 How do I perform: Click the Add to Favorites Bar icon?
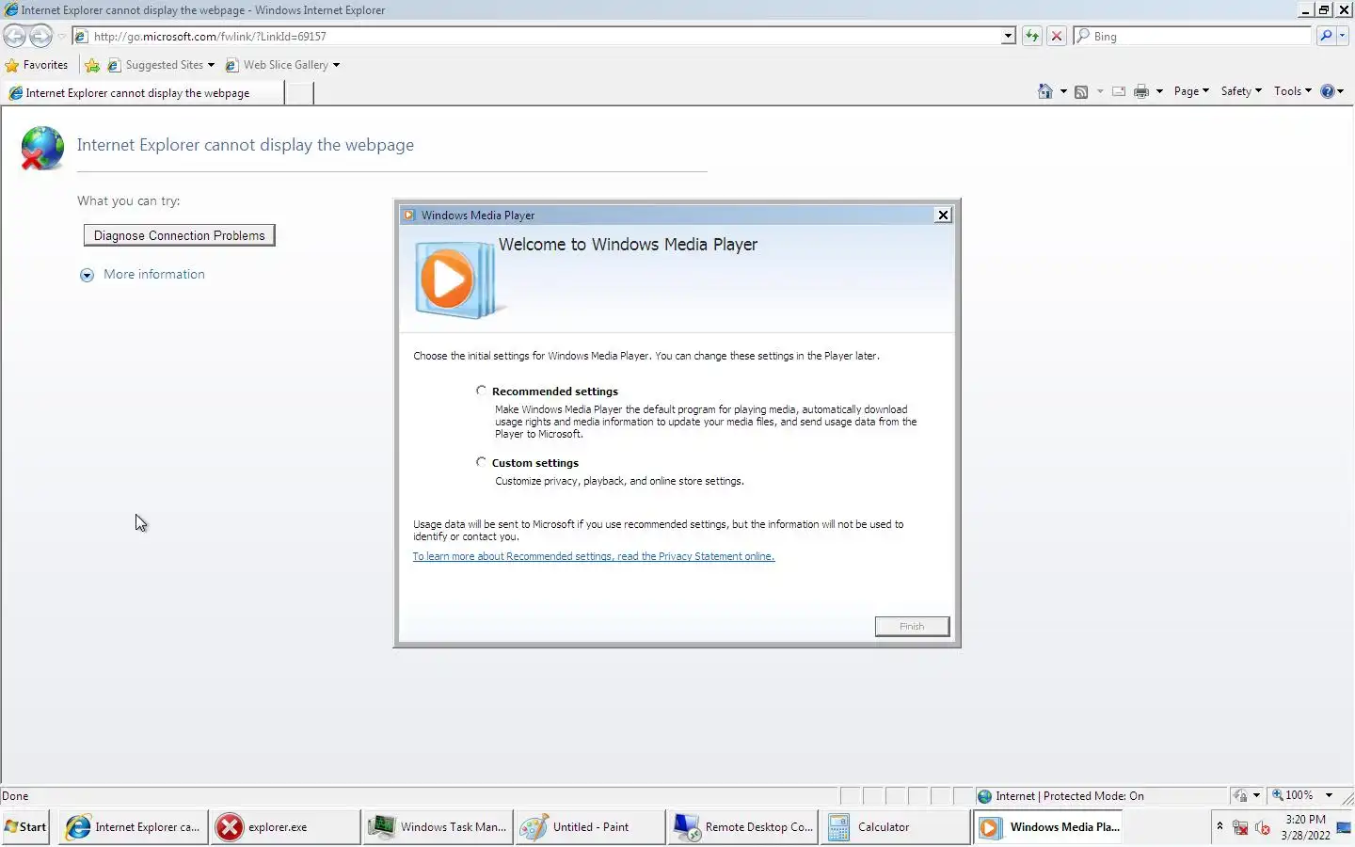click(x=92, y=65)
